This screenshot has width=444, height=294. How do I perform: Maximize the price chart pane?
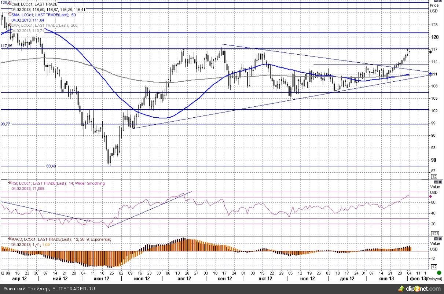coord(435,1)
